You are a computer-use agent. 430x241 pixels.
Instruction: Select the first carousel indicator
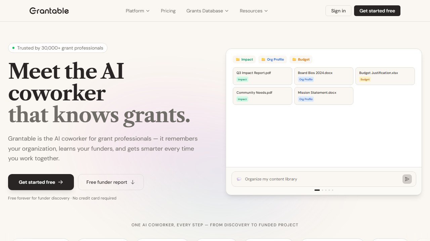tap(317, 190)
